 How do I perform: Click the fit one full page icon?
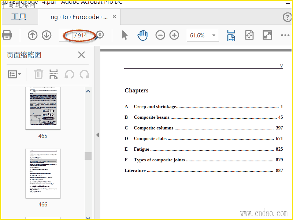tap(249, 35)
